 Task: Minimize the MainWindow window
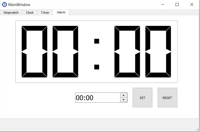(163, 4)
